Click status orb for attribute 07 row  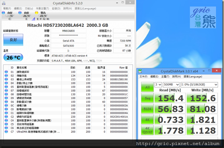6,91
